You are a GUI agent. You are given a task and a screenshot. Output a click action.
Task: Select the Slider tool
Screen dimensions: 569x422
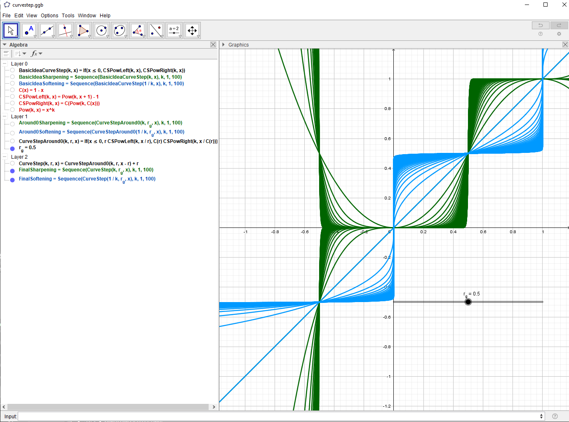click(174, 30)
